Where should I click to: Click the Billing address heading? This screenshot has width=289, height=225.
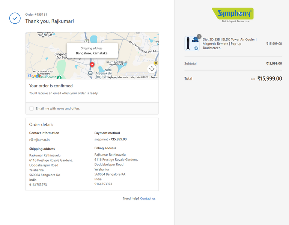(x=105, y=148)
